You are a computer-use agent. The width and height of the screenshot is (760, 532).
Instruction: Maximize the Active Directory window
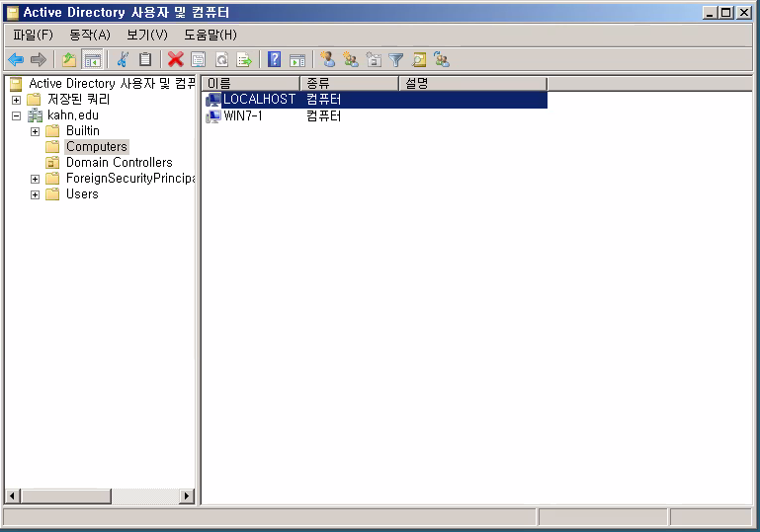726,13
